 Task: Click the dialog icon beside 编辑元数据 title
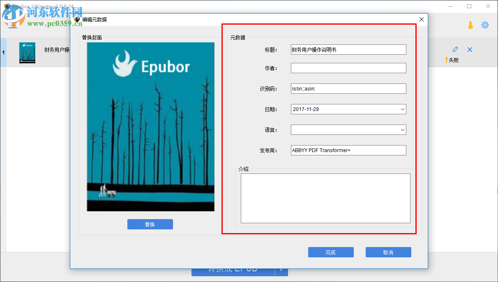(76, 19)
